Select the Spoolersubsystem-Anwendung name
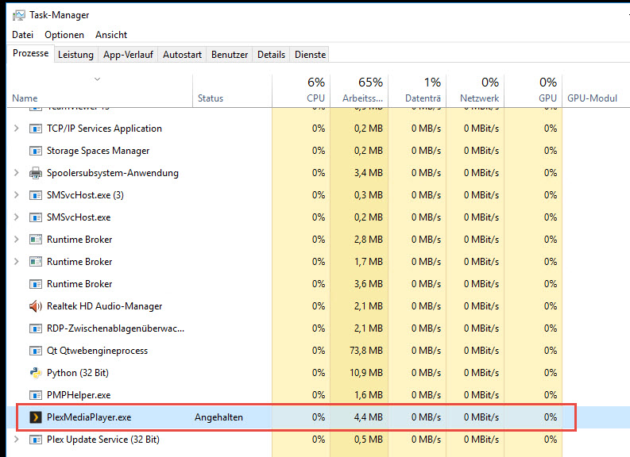This screenshot has width=630, height=457. [113, 173]
